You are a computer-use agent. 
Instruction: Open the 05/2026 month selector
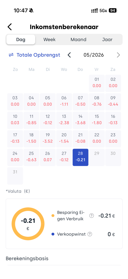94,55
